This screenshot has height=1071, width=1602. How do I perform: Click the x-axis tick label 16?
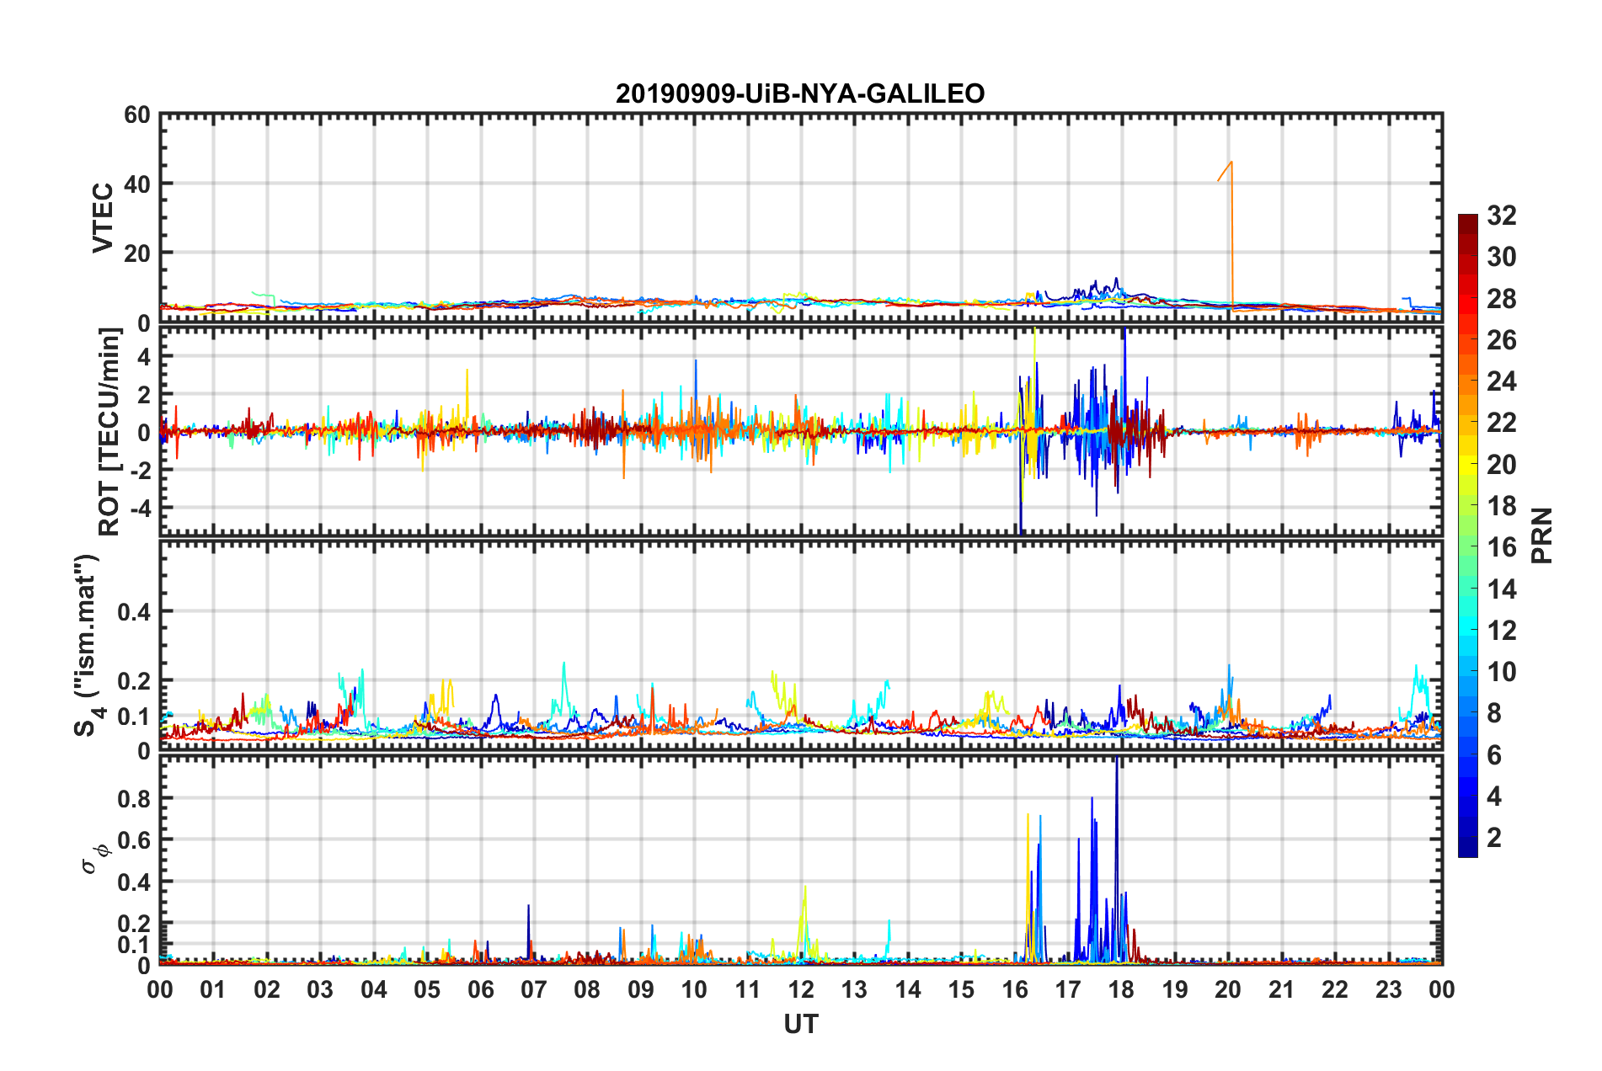tap(1015, 989)
